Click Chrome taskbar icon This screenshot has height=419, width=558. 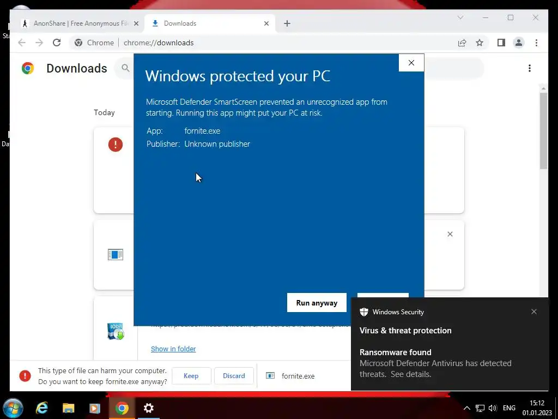click(122, 408)
